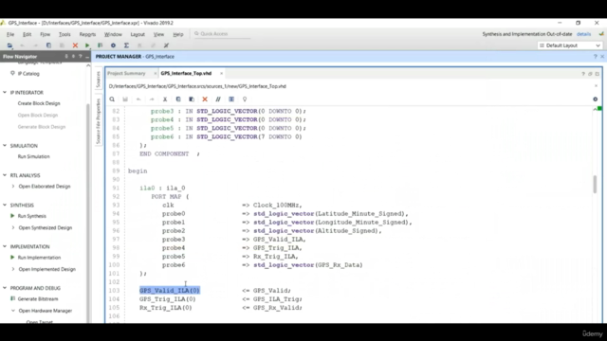This screenshot has height=341, width=607.
Task: Click the Flow Navigator scroll up arrow
Action: pos(88,65)
